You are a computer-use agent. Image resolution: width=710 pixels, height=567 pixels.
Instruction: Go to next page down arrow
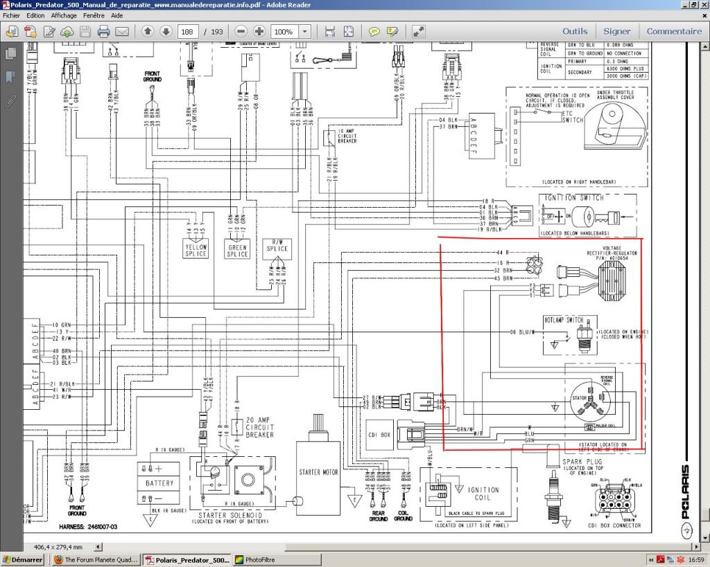pyautogui.click(x=166, y=31)
